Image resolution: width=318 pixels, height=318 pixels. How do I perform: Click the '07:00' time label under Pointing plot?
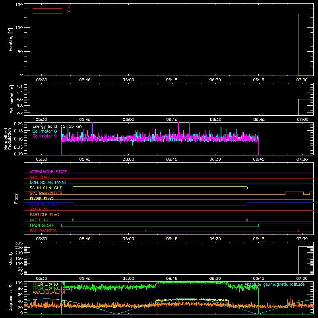point(302,80)
